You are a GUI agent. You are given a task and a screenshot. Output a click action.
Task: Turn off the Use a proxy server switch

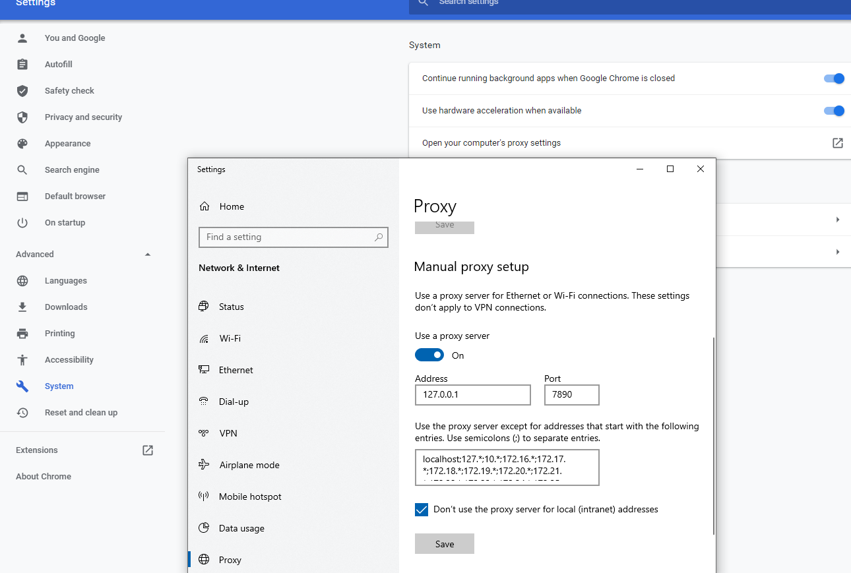[429, 355]
